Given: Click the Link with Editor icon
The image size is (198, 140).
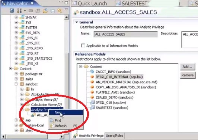Looking at the screenshot, I should click(x=60, y=11).
